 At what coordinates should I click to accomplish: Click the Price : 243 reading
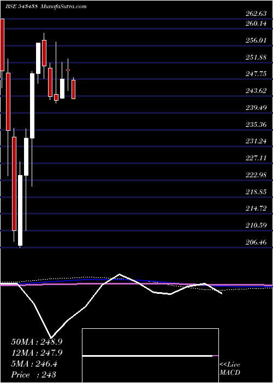(33, 375)
